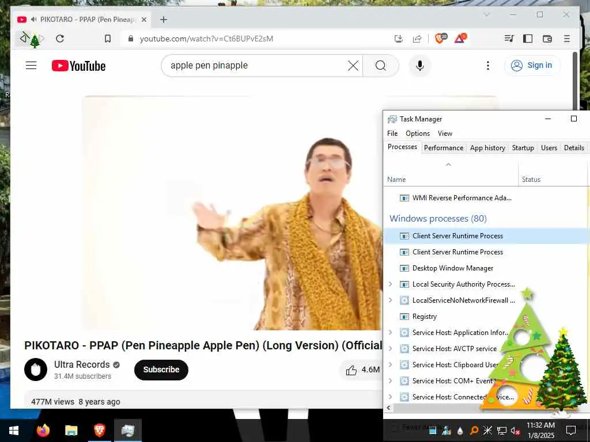Reload the YouTube page in Brave
This screenshot has width=590, height=442.
click(60, 39)
